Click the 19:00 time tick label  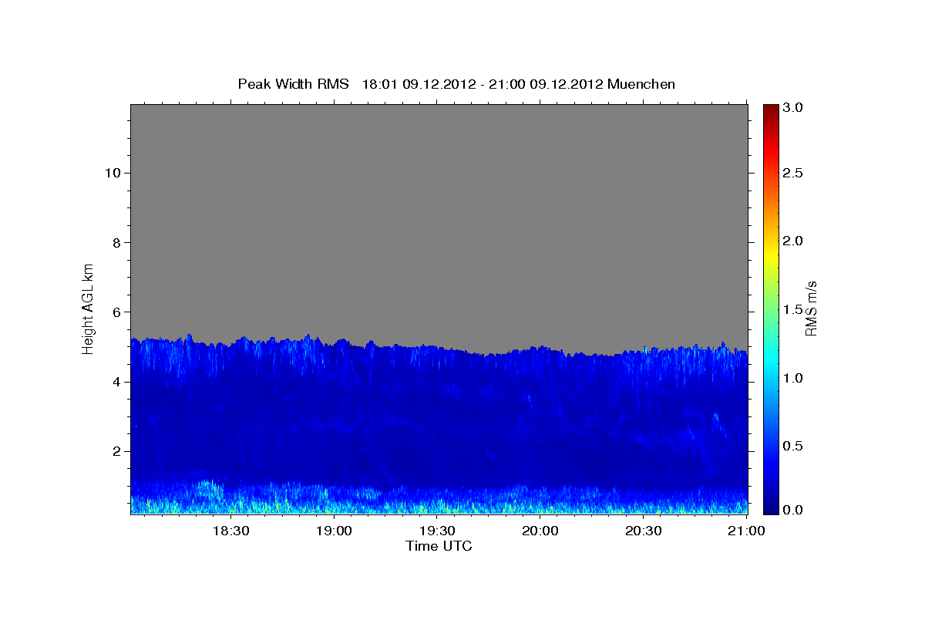click(x=335, y=531)
